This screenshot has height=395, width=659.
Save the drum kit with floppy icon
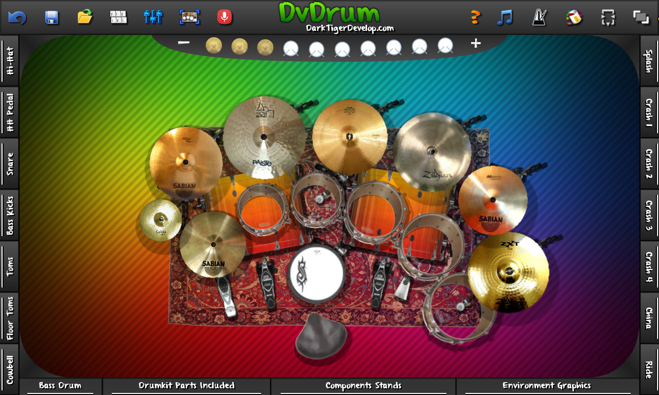(51, 17)
